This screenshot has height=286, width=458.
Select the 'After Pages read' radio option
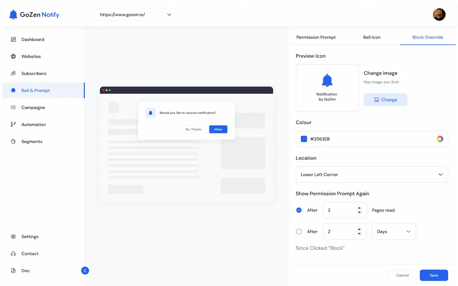tap(299, 210)
